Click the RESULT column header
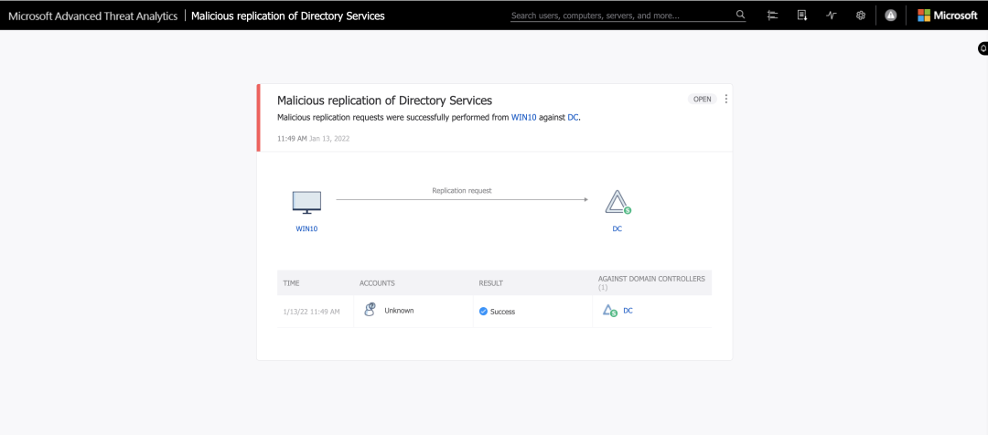988x435 pixels. (491, 283)
